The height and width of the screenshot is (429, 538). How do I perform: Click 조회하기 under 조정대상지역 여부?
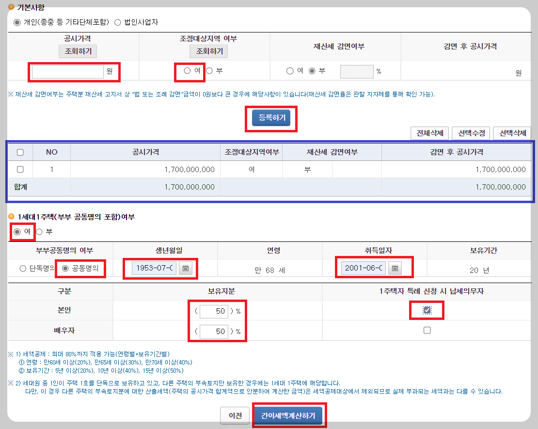208,51
